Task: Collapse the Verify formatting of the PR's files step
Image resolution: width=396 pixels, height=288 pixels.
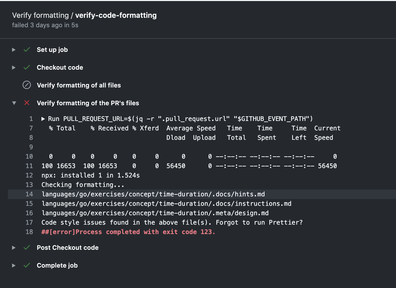Action: click(x=14, y=103)
